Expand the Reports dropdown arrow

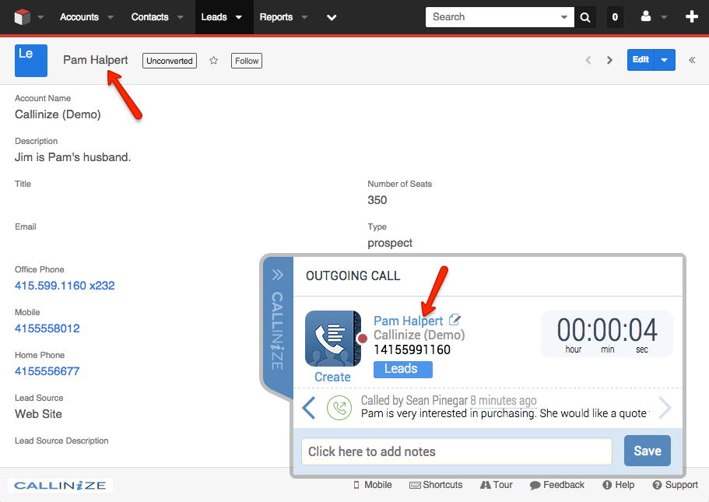coord(304,17)
